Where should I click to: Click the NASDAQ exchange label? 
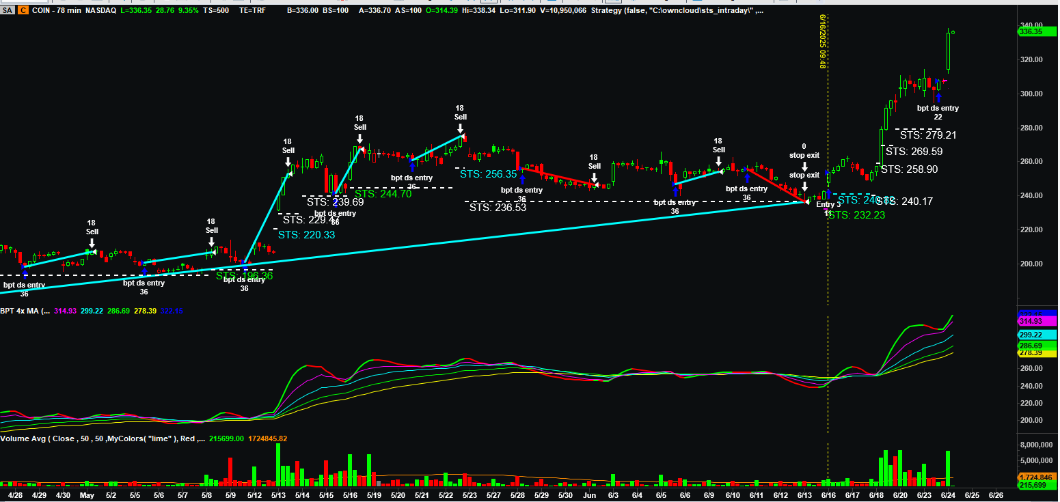click(100, 11)
